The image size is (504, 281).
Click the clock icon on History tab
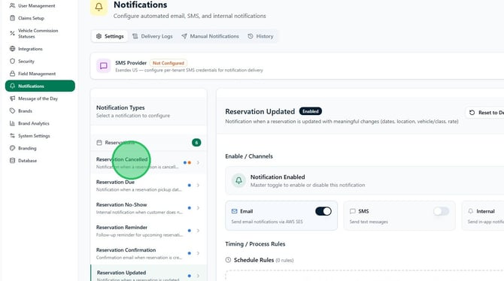pos(250,36)
